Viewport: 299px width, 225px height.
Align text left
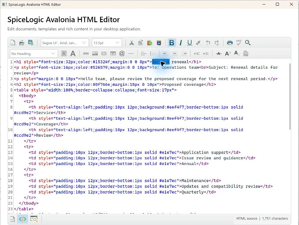point(166,54)
